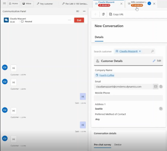Copy the Seattle address with copy icon
167x151 pixels.
[x=161, y=109]
